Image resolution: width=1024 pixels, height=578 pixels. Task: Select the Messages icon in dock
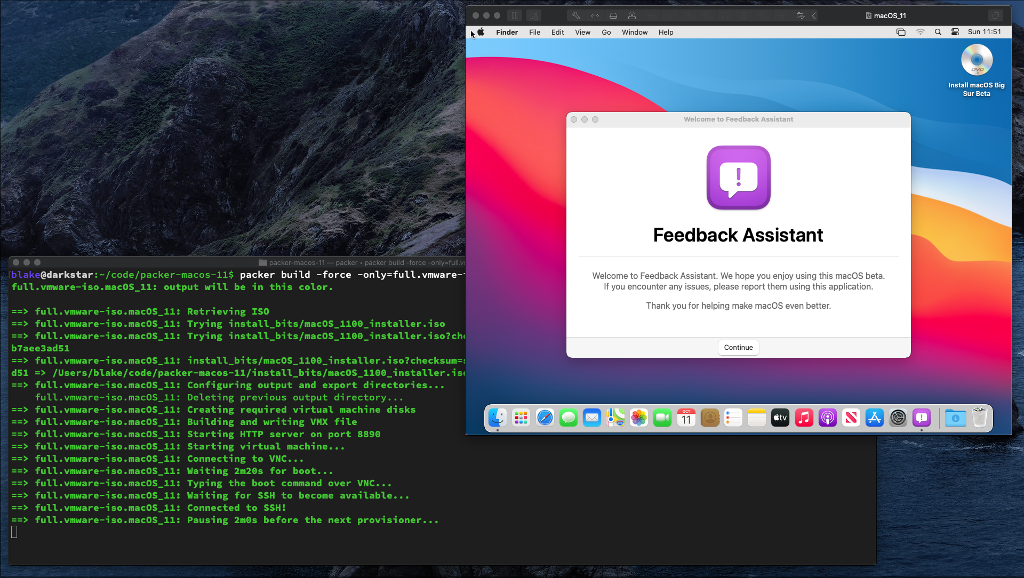click(x=569, y=418)
